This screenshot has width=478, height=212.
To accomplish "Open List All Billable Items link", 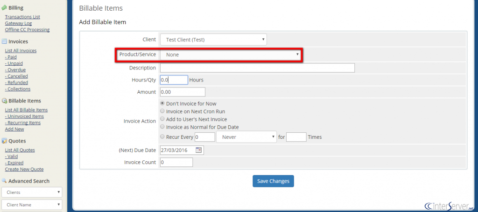I will 26,110.
